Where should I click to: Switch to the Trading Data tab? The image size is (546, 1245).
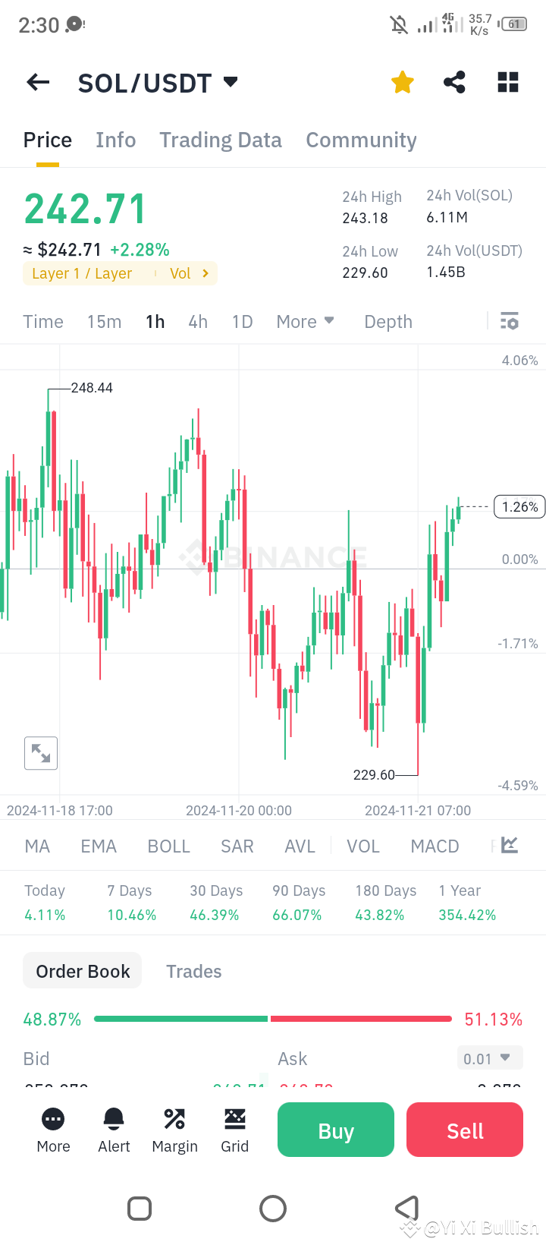(x=220, y=140)
